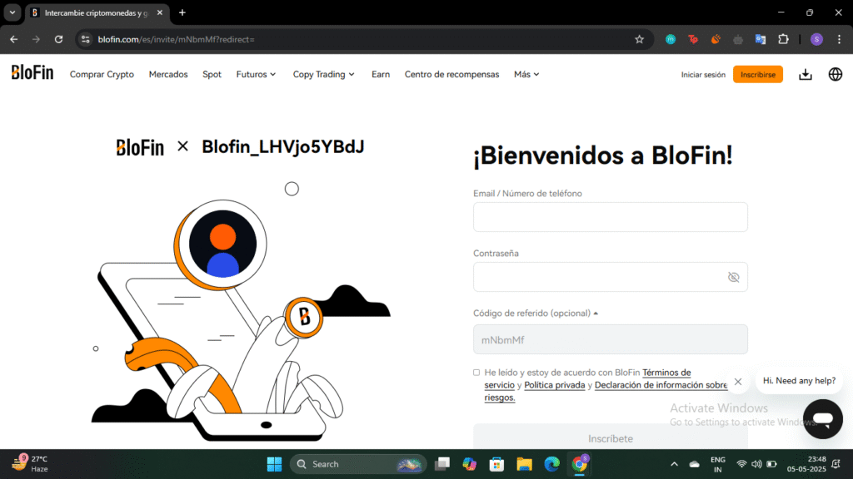Image resolution: width=853 pixels, height=479 pixels.
Task: Open the Earn page
Action: click(x=380, y=74)
